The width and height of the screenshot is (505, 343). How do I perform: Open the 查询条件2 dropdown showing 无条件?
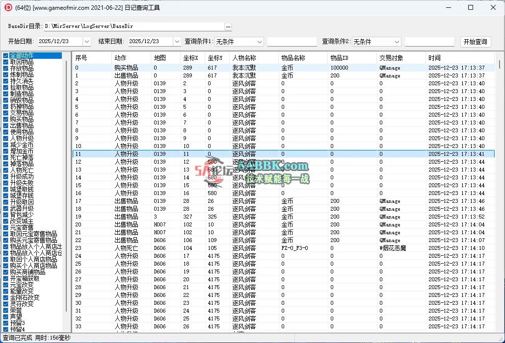[x=397, y=42]
